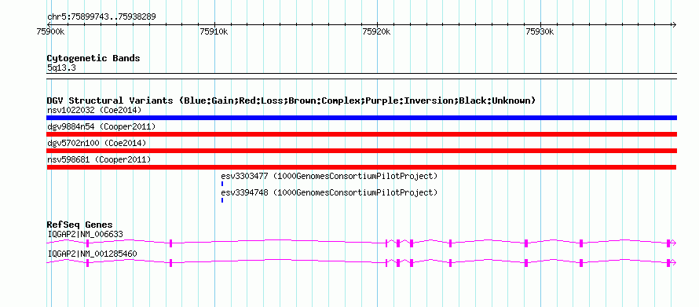Select the IQGAP2|NM_001285460 gene label
Screen dimensions: 699x307
92,254
